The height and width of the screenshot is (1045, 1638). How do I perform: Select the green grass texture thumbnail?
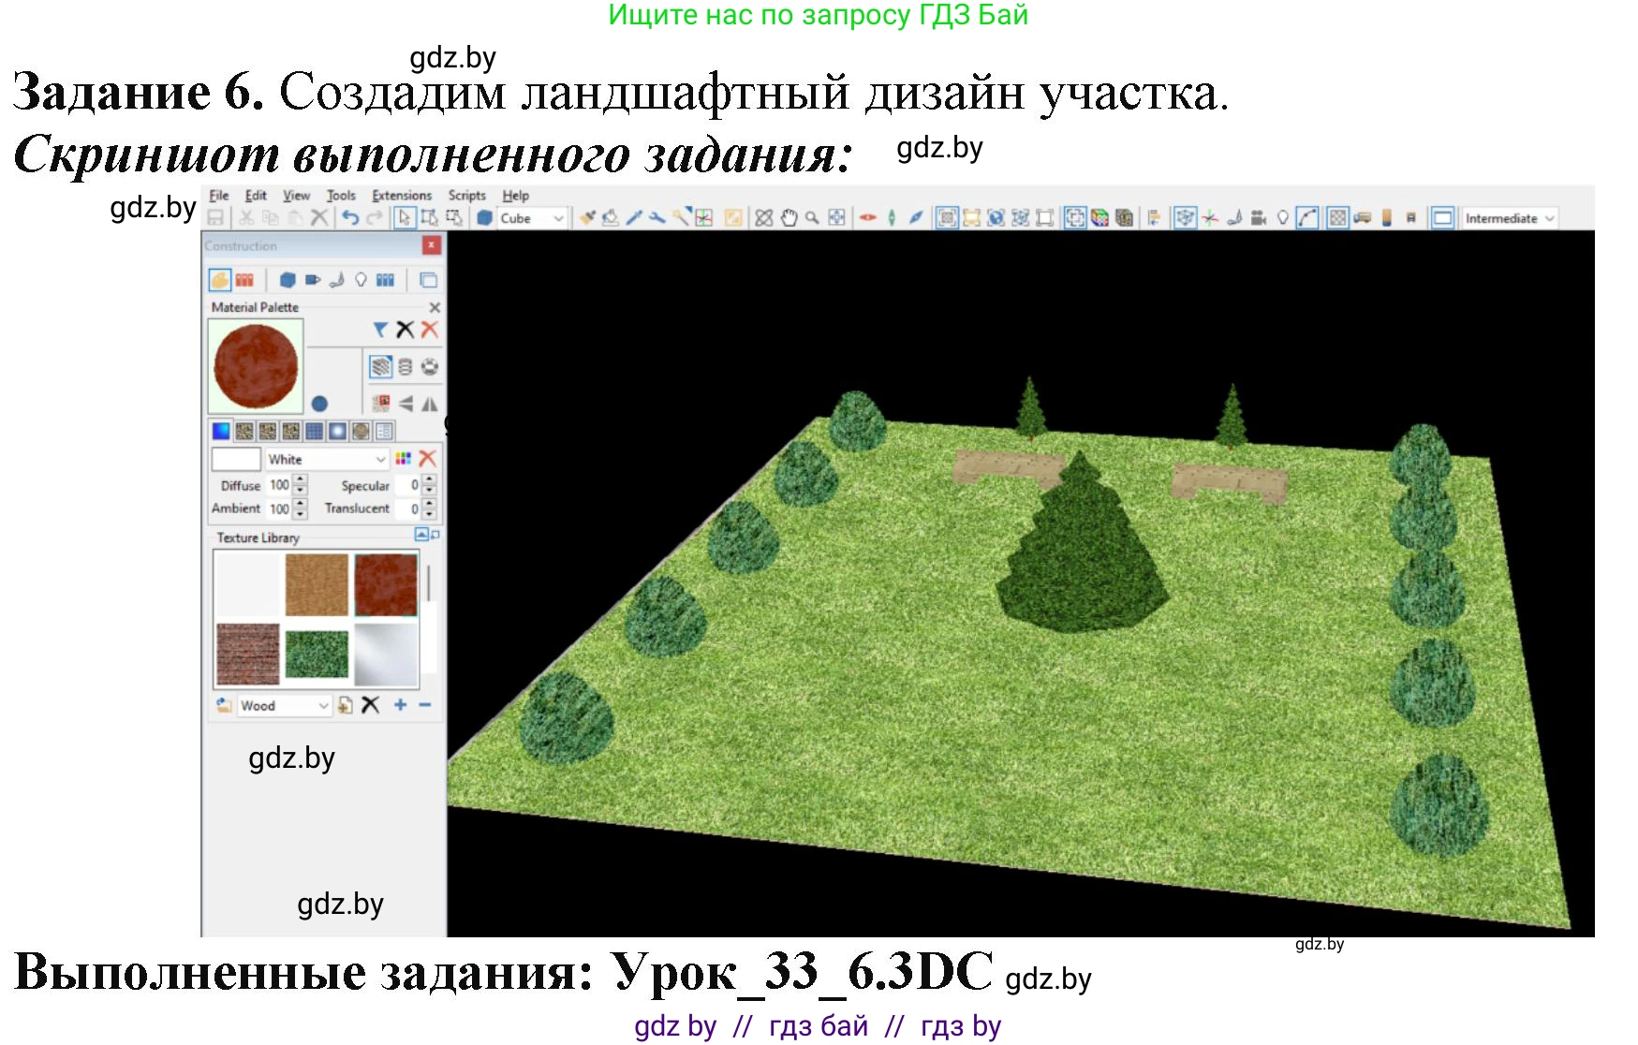pos(317,653)
